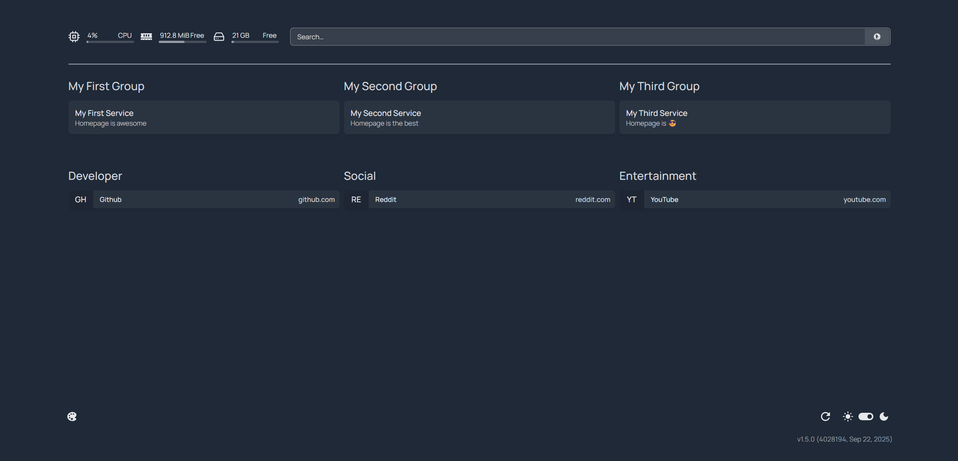
Task: Collapse the Developer bookmarks group
Action: 95,176
